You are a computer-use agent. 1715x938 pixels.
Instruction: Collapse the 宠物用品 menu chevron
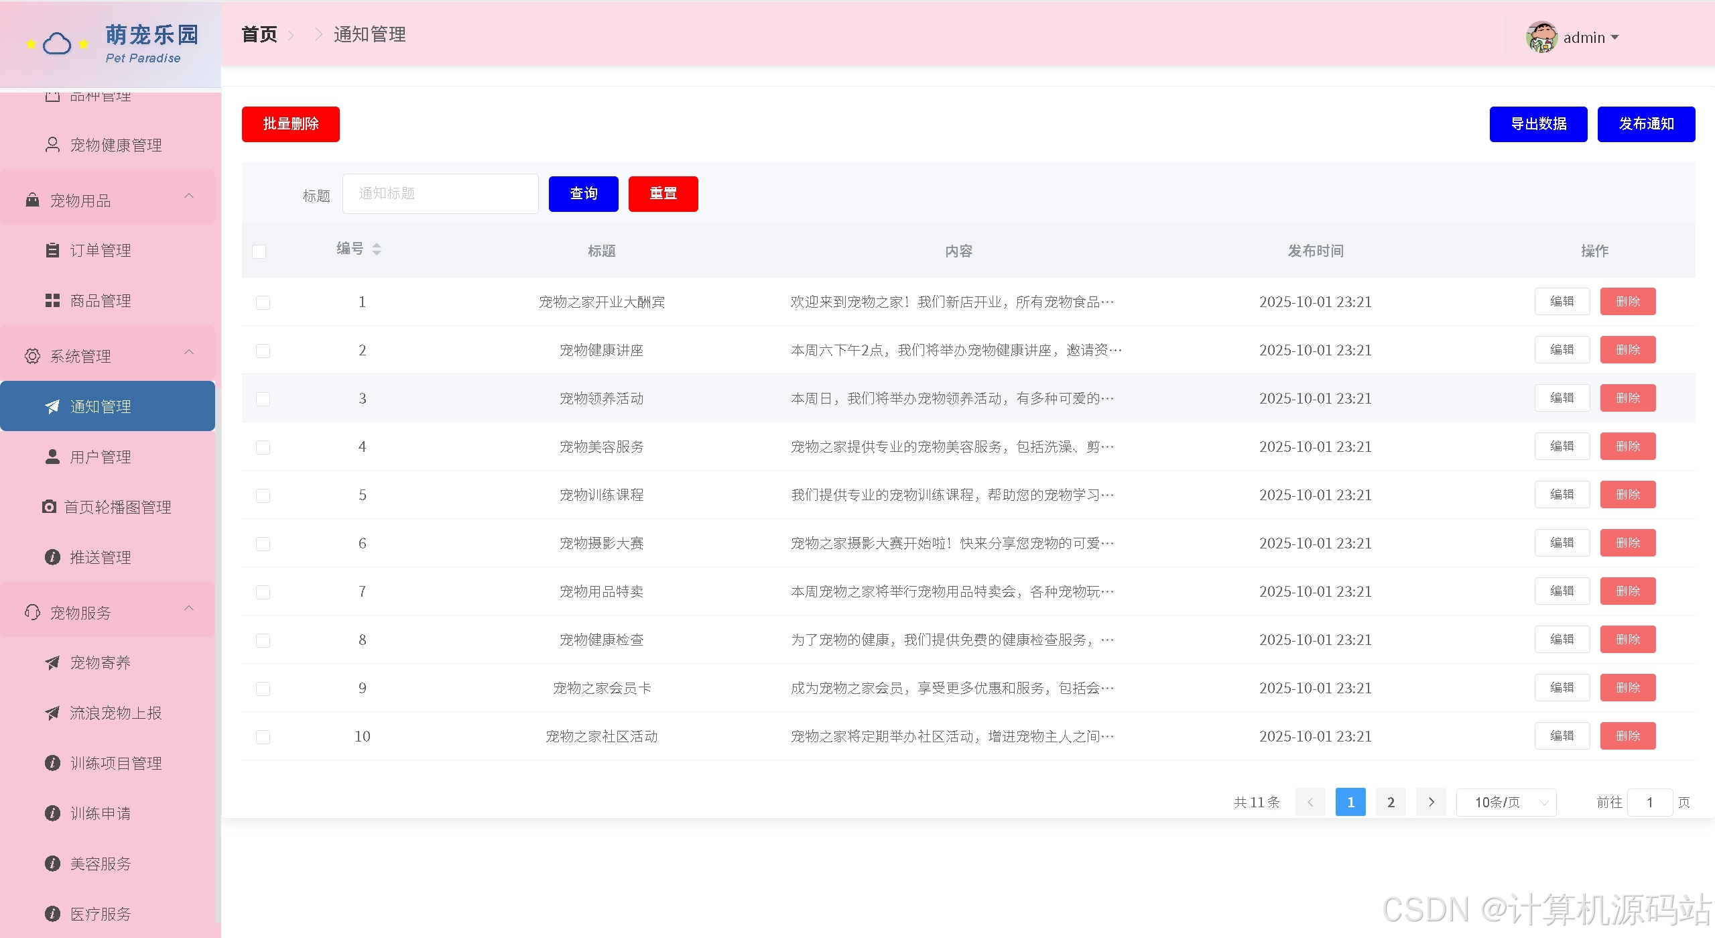click(x=189, y=196)
